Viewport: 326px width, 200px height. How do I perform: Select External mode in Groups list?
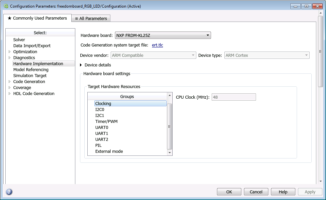pos(109,151)
